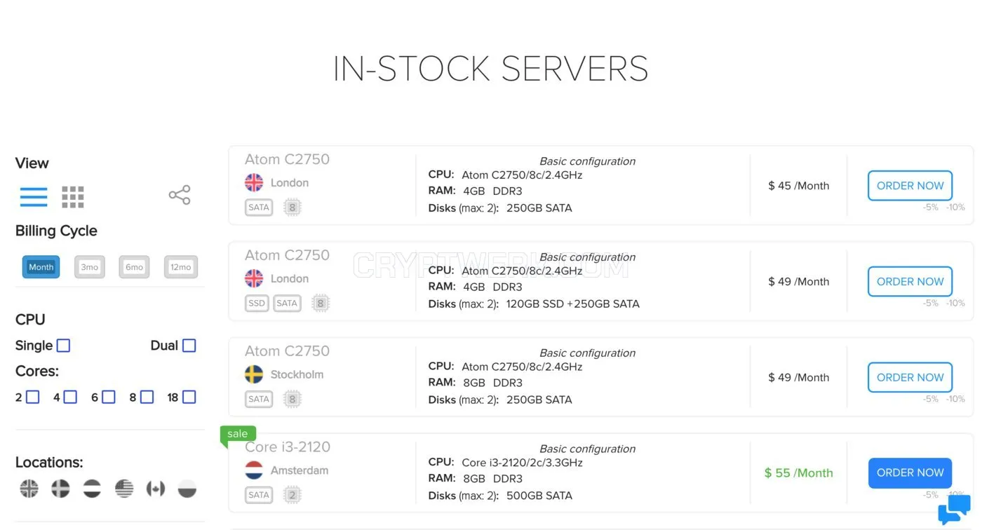The image size is (982, 530).
Task: Select the 12mo billing cycle
Action: tap(181, 267)
